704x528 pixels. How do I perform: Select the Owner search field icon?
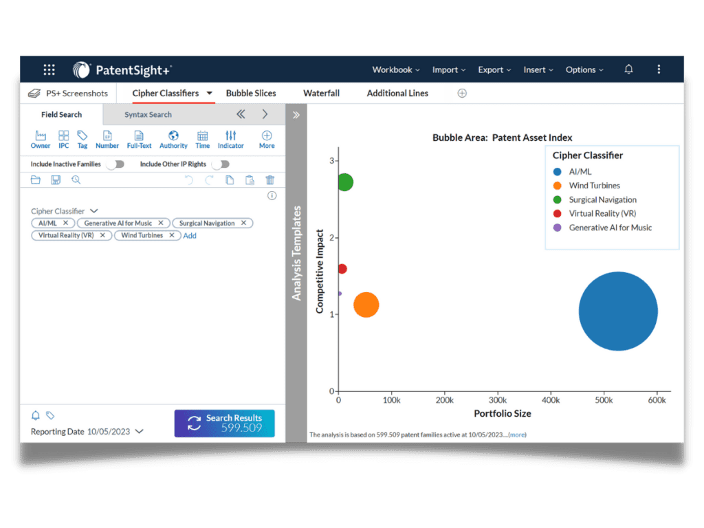click(41, 140)
